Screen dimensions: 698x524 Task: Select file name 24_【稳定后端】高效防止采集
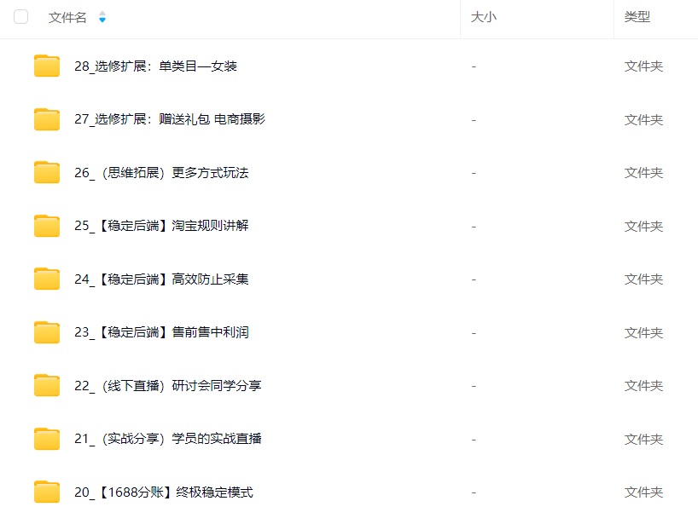[x=161, y=279]
